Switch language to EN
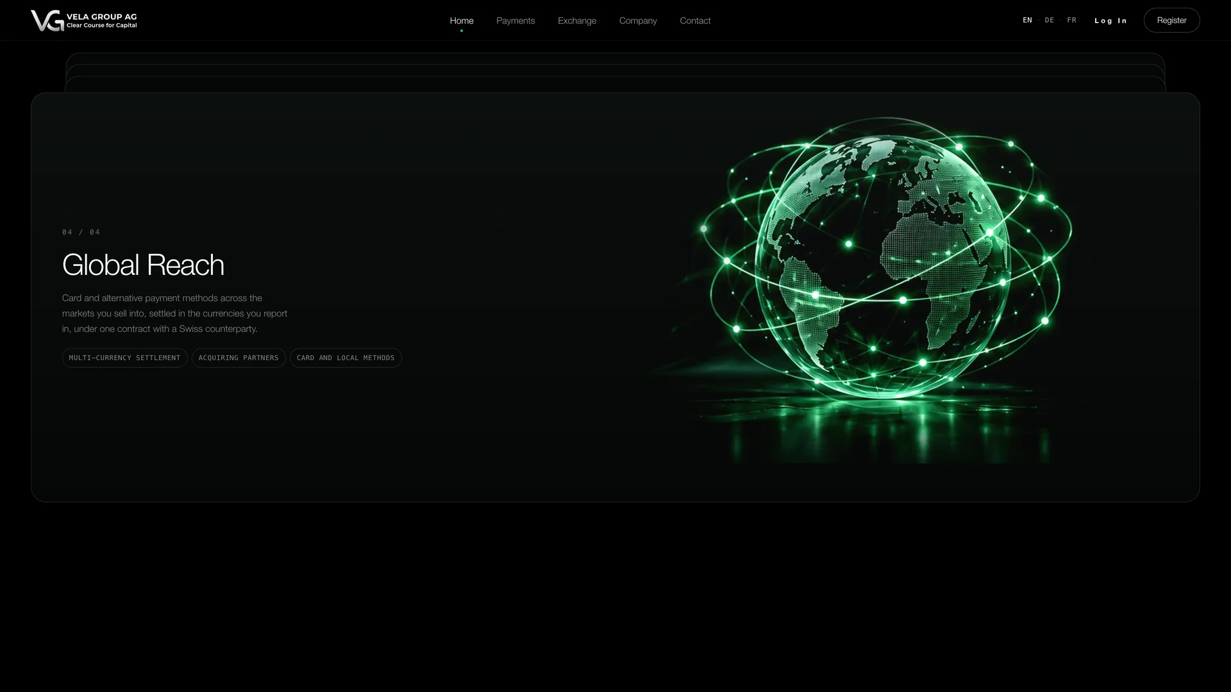 coord(1027,21)
